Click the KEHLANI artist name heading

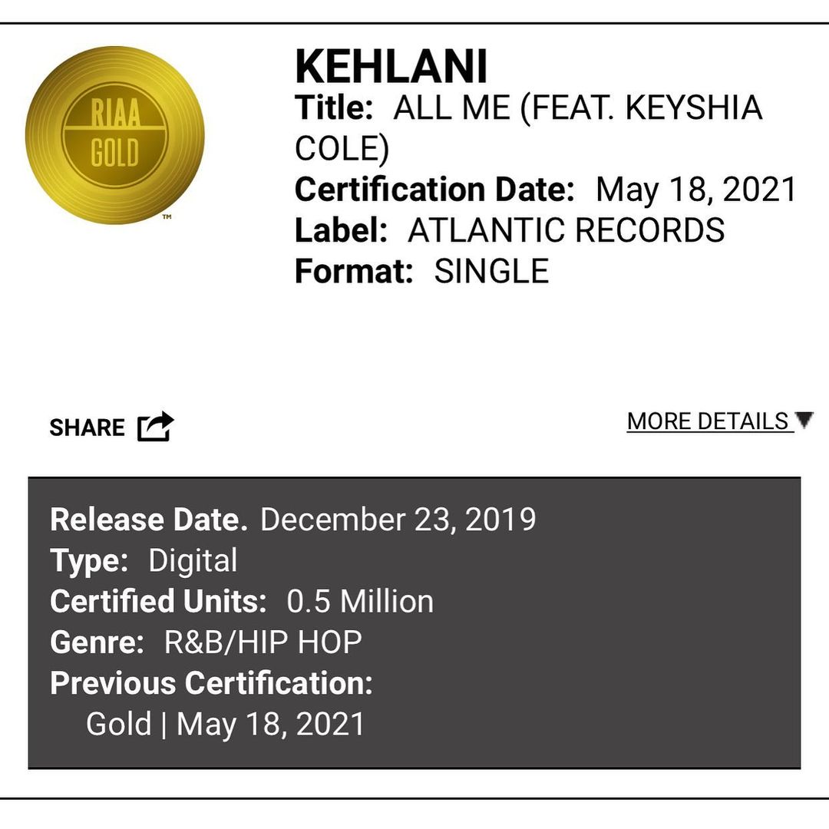click(391, 68)
